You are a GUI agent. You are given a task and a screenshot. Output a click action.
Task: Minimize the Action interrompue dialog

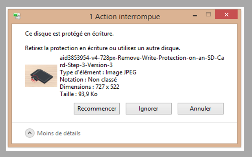click(195, 16)
